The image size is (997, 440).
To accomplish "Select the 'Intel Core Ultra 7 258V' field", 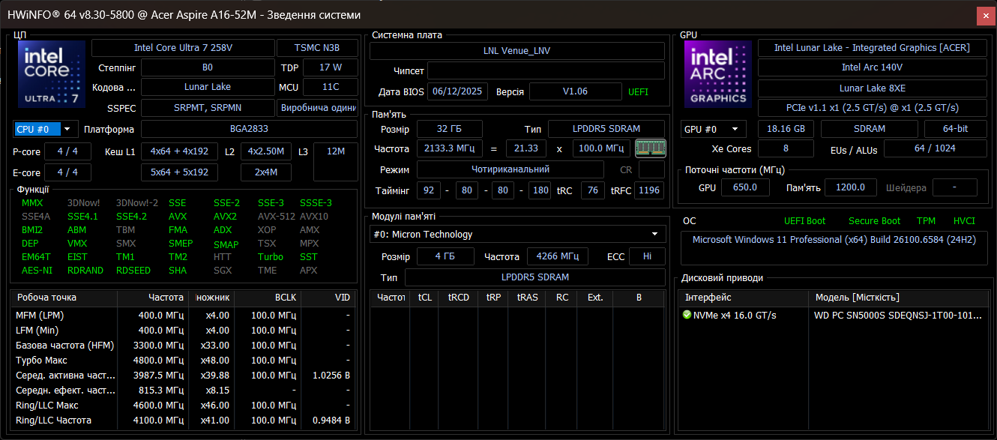I will (x=183, y=48).
